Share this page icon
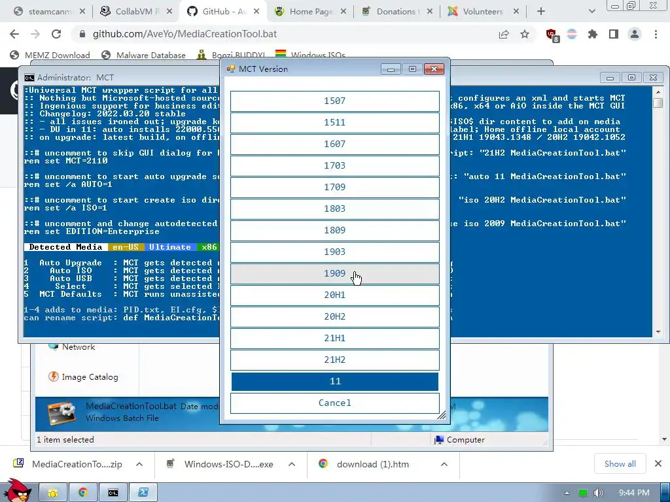 pyautogui.click(x=504, y=34)
